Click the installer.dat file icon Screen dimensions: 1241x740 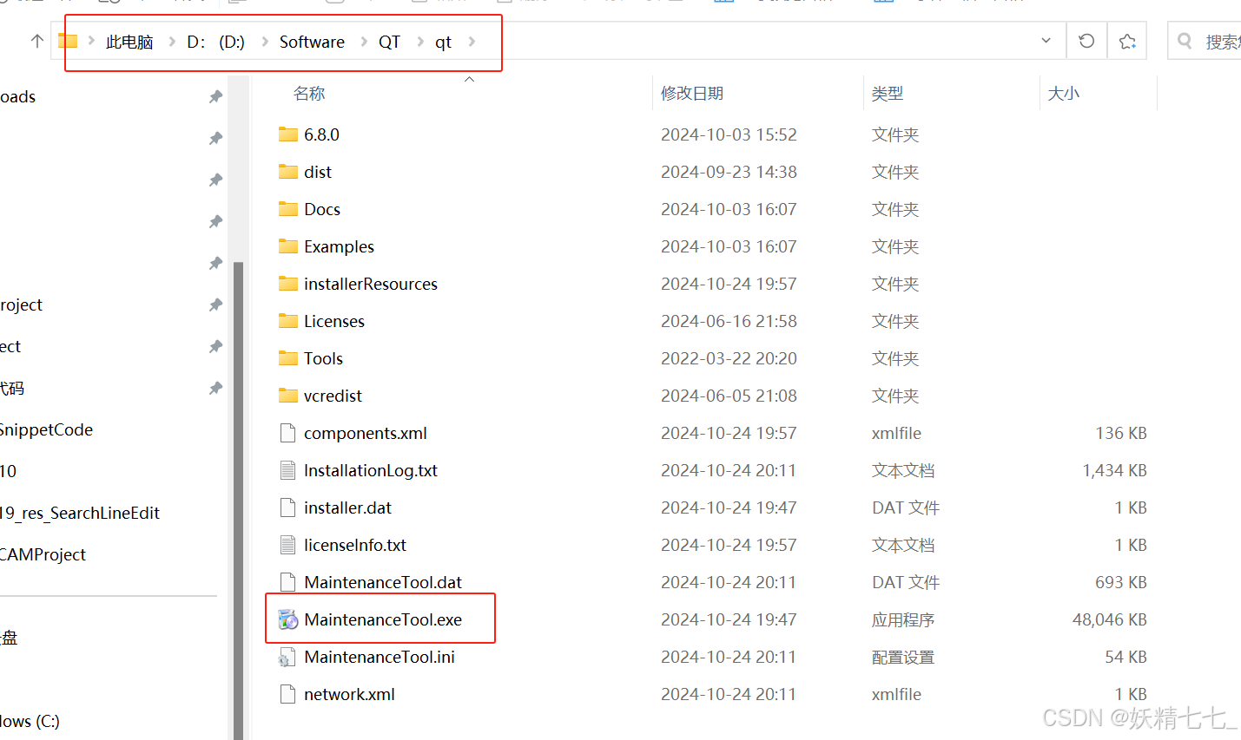pyautogui.click(x=288, y=508)
